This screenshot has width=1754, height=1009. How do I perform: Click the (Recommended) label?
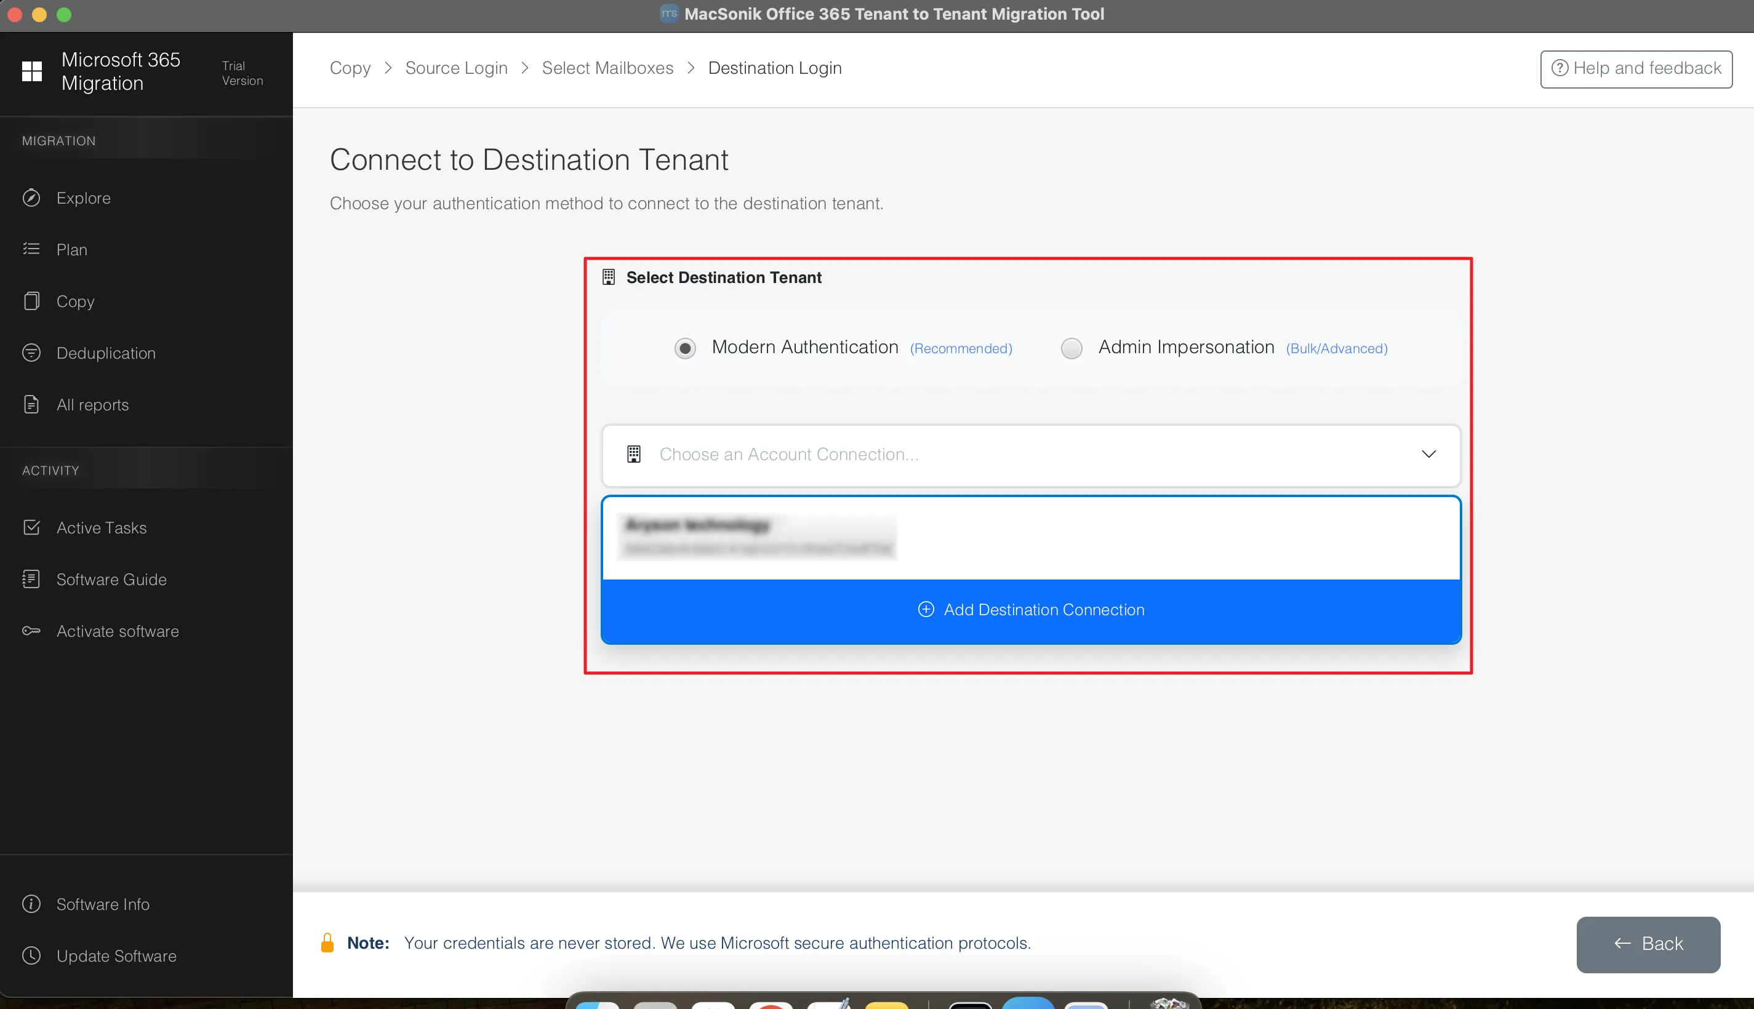pyautogui.click(x=961, y=349)
